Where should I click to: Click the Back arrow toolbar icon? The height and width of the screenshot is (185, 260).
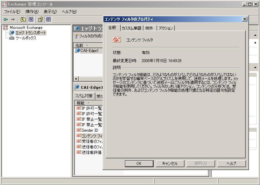pos(6,20)
